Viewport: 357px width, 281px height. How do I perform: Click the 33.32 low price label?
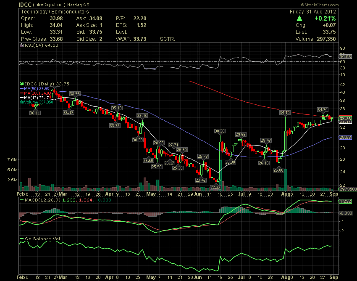tap(115, 125)
